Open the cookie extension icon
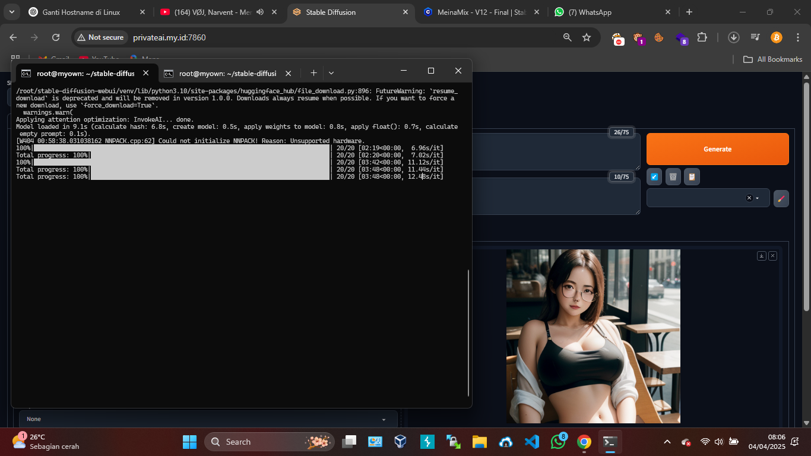 click(x=659, y=37)
